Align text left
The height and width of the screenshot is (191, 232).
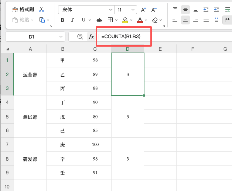click(x=175, y=20)
